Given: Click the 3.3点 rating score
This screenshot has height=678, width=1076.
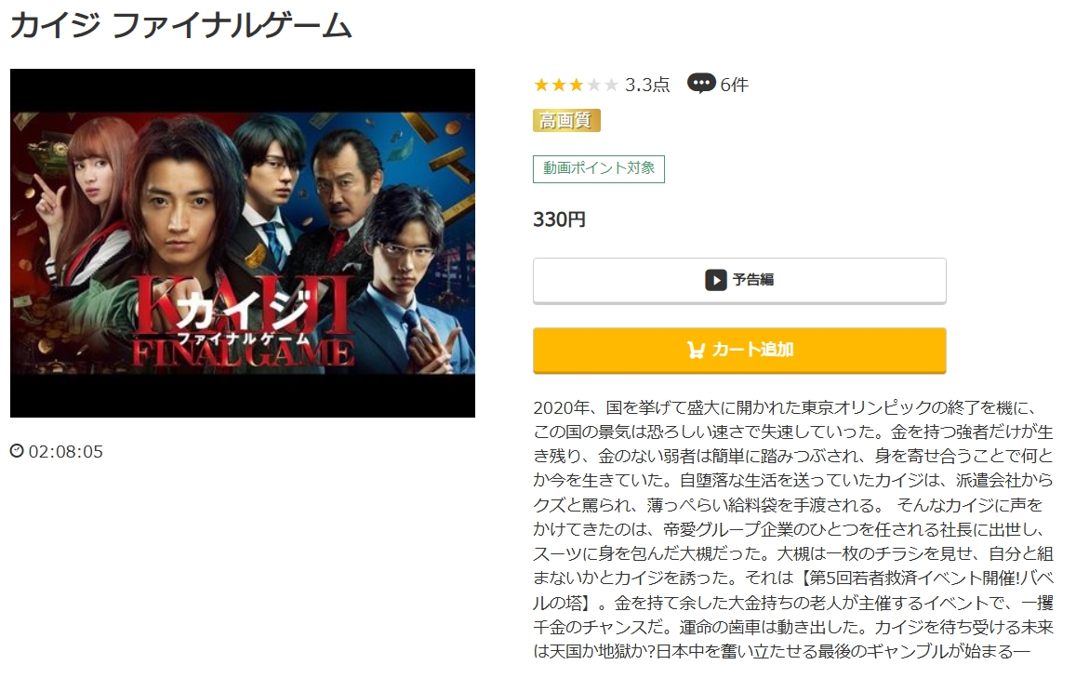Looking at the screenshot, I should pos(647,85).
